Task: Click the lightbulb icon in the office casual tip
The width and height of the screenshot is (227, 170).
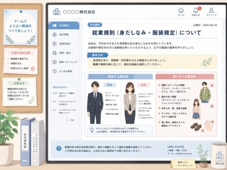Action: pyautogui.click(x=91, y=130)
